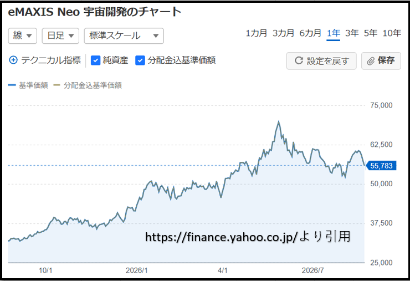Click the plus icon beside テクニカル指標
Viewport: 410px width, 281px height.
pos(13,60)
